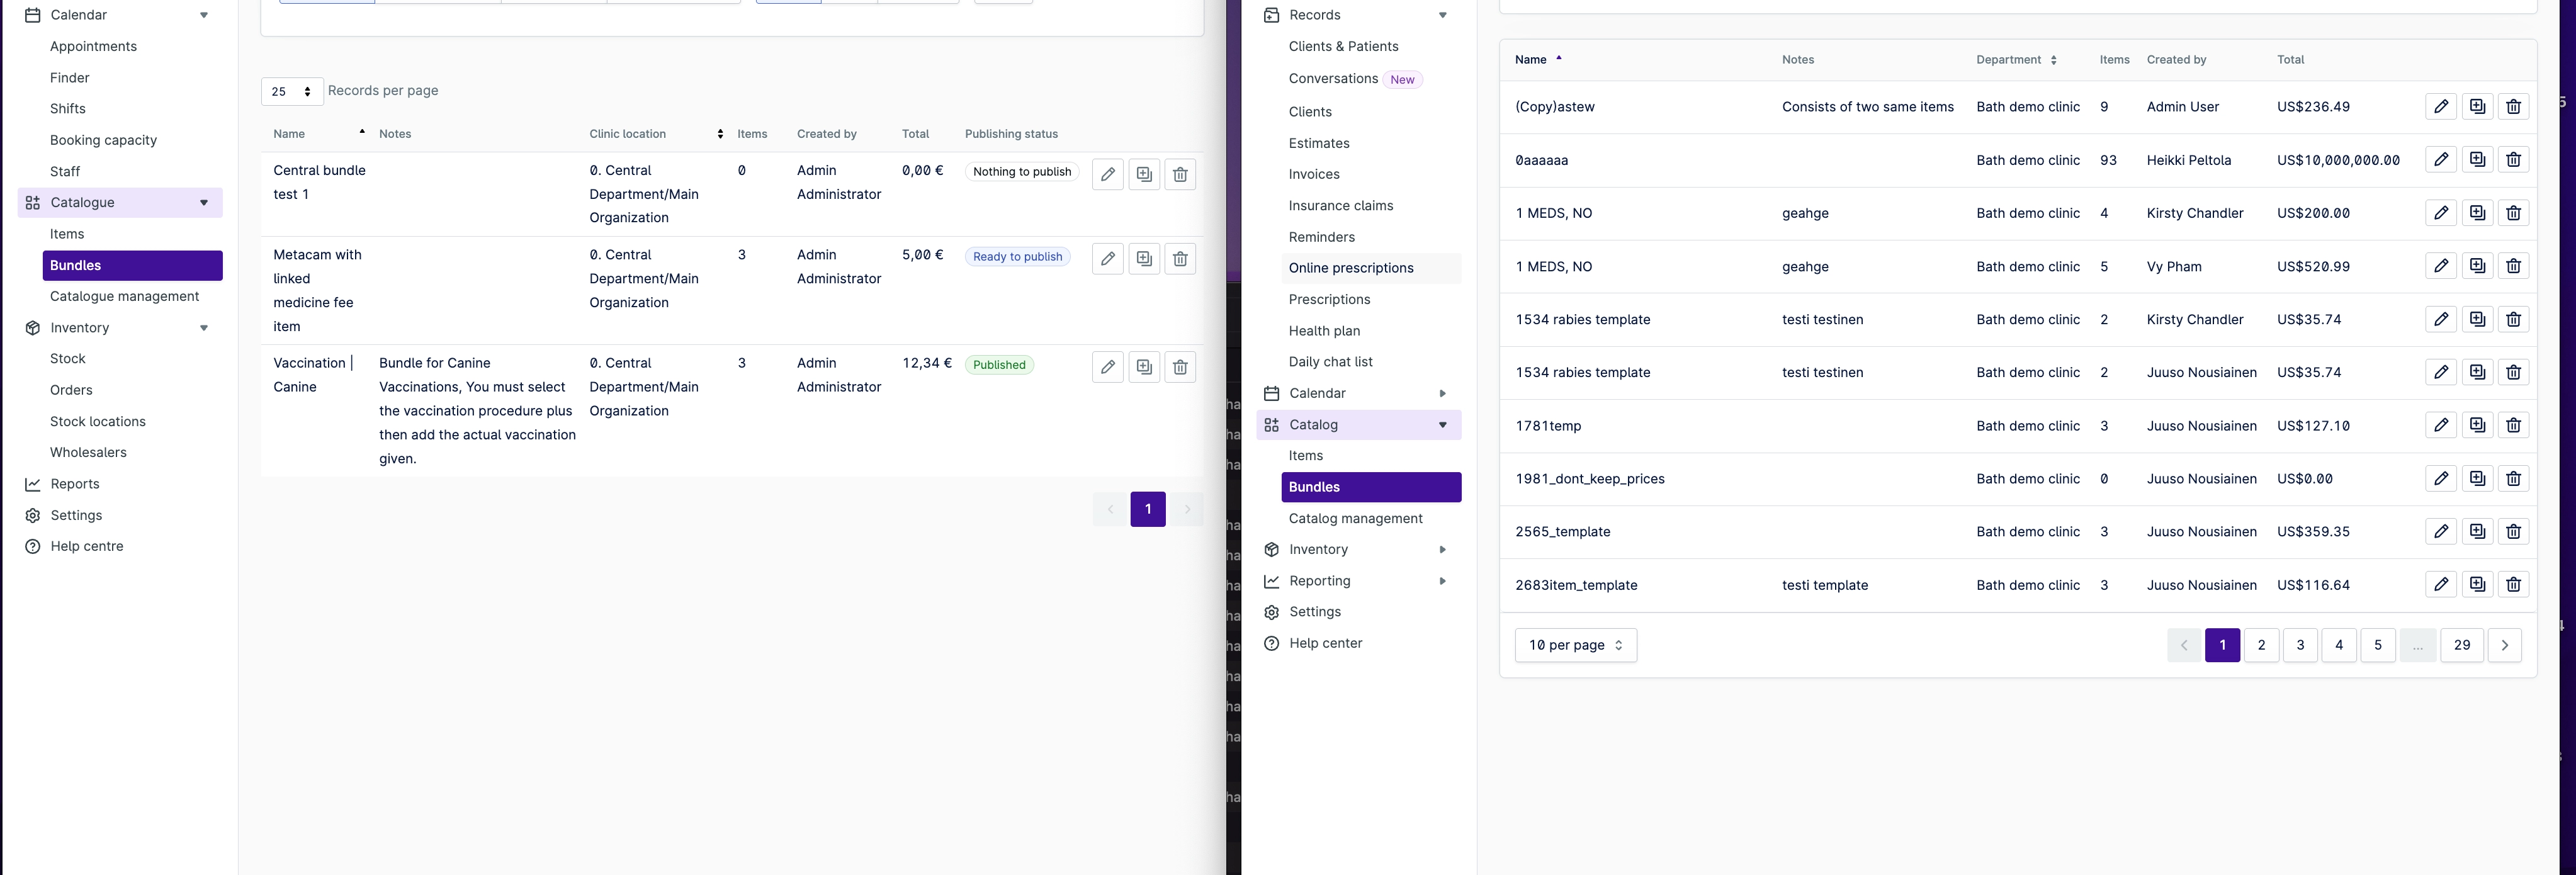
Task: Duplicate the Vaccination | Canine bundle
Action: click(1144, 367)
